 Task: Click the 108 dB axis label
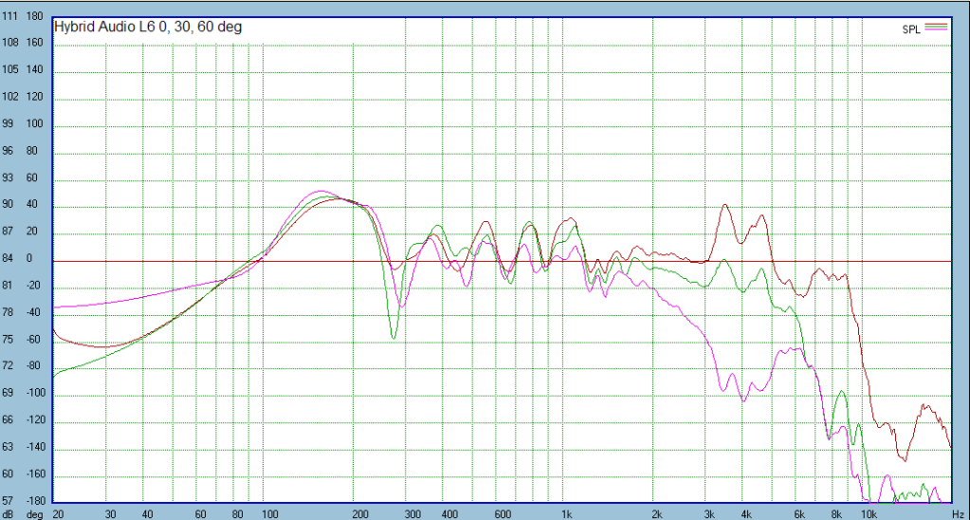(x=9, y=44)
